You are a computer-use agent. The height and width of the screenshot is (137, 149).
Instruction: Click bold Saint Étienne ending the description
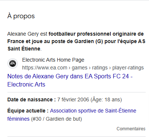click(x=24, y=49)
